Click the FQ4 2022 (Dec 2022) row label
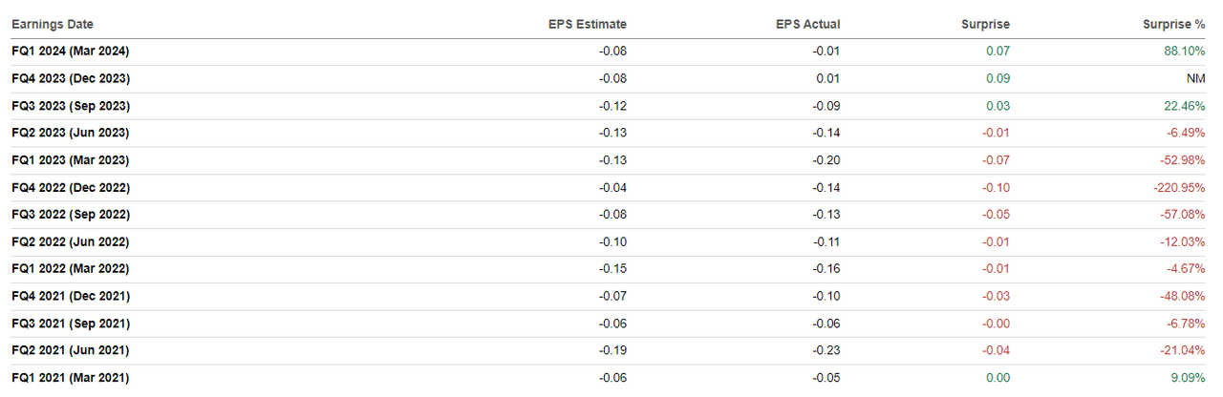 [71, 188]
